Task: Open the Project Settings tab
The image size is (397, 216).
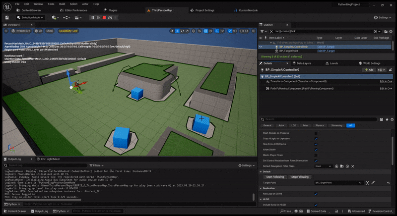Action: click(x=202, y=10)
